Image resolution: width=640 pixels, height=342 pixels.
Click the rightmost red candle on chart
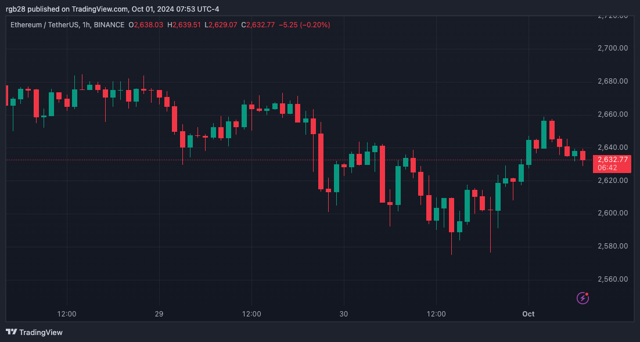coord(583,156)
